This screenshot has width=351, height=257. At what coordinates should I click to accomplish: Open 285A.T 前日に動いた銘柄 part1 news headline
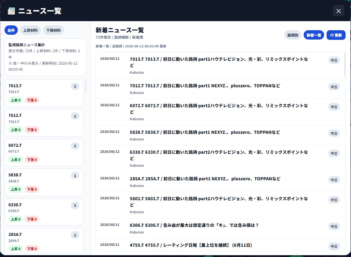coord(205,178)
